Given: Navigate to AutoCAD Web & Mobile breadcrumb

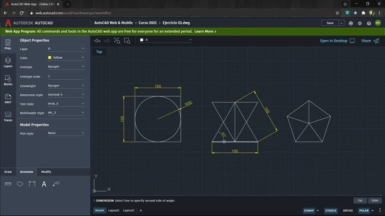Looking at the screenshot, I should tap(114, 23).
